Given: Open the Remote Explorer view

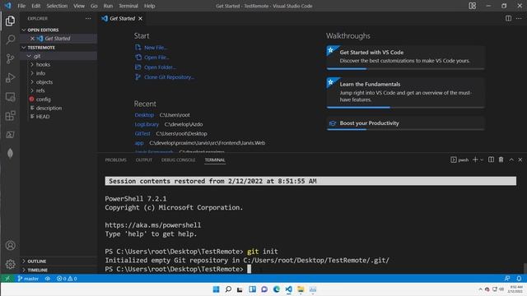Looking at the screenshot, I should coord(10,97).
